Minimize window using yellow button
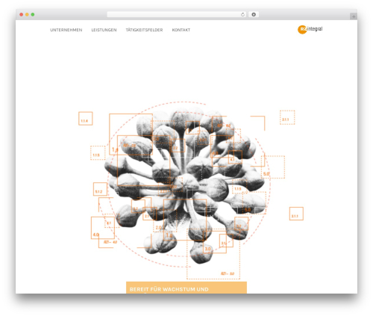 click(x=27, y=15)
